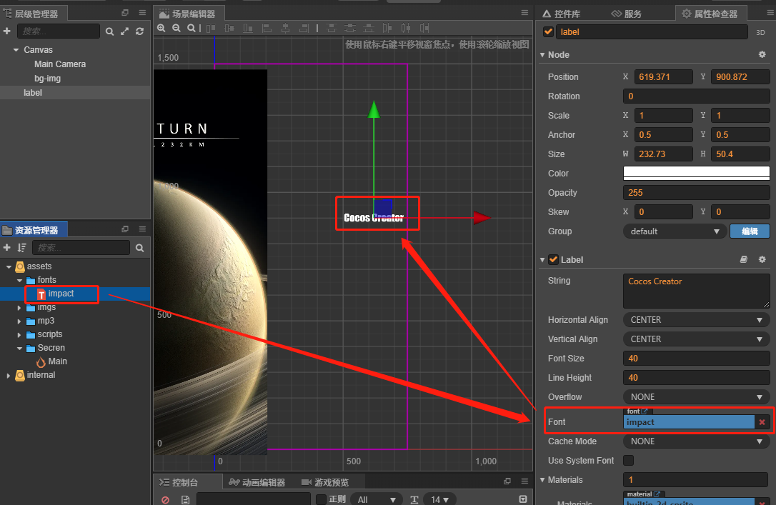The image size is (776, 505).
Task: Open Overflow dropdown
Action: click(696, 397)
